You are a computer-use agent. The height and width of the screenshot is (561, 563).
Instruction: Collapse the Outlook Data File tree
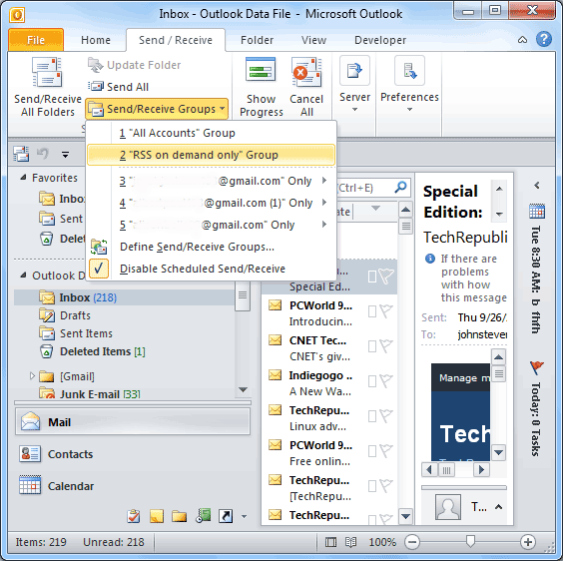pos(23,276)
